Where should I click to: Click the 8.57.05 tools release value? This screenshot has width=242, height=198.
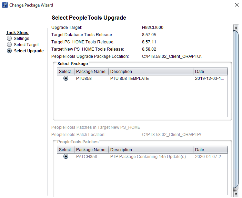(x=149, y=35)
